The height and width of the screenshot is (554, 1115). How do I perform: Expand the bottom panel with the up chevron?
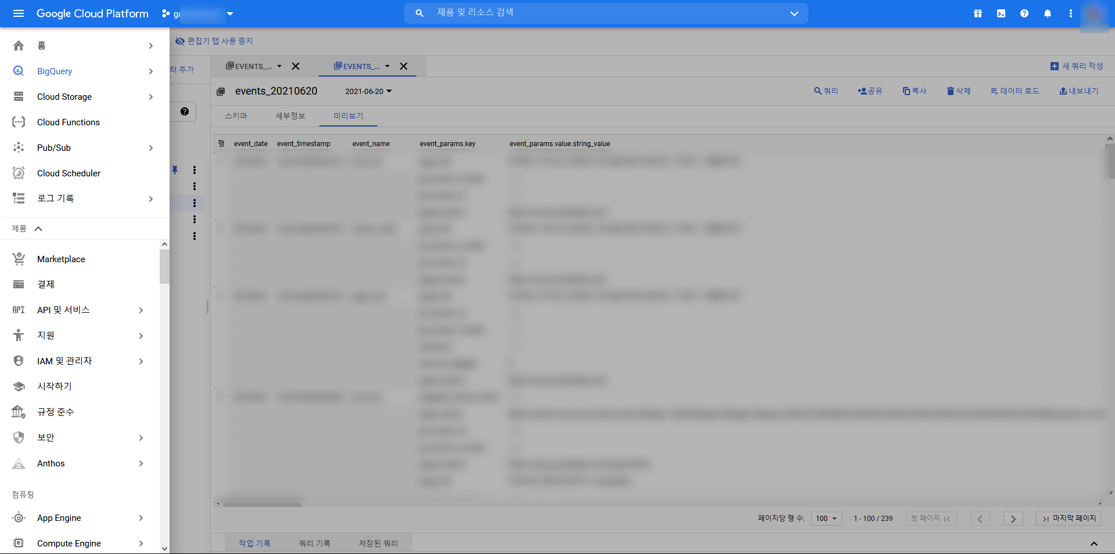pyautogui.click(x=1094, y=544)
